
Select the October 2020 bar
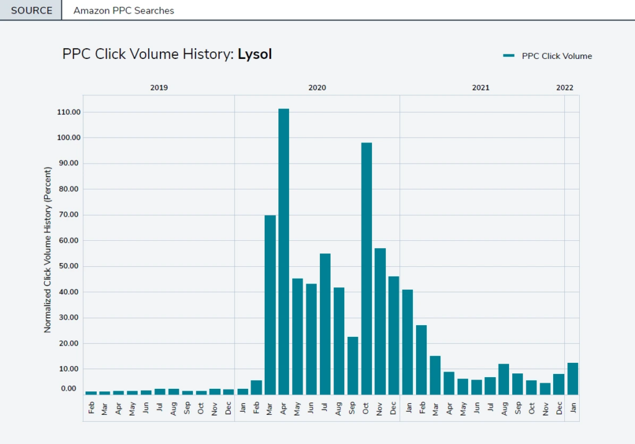point(366,269)
